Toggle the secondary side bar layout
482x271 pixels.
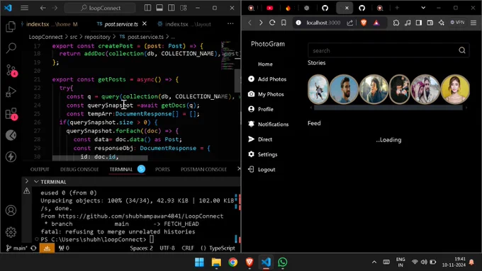pos(172,8)
